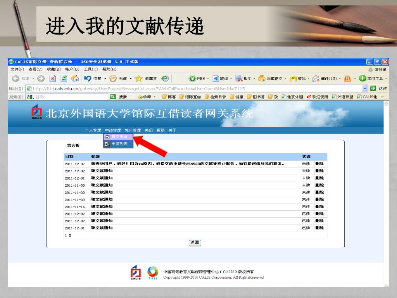397x298 pixels.
Task: Click the 关于 navigation link
Action: pos(172,130)
